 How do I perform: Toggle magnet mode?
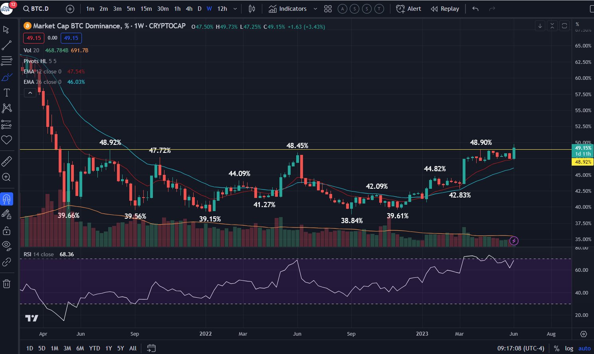6,199
